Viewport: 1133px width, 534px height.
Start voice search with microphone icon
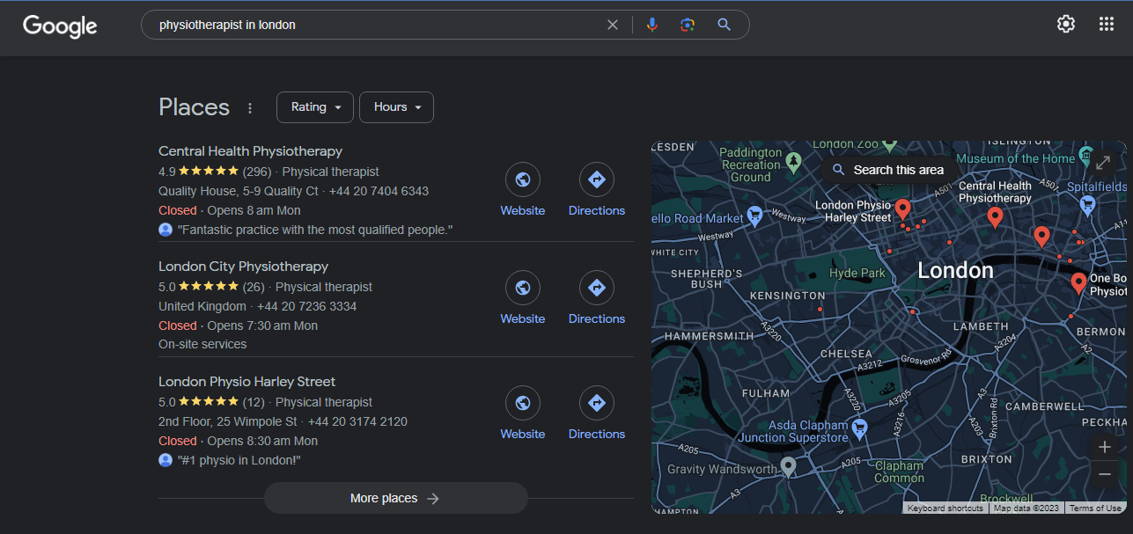point(651,25)
